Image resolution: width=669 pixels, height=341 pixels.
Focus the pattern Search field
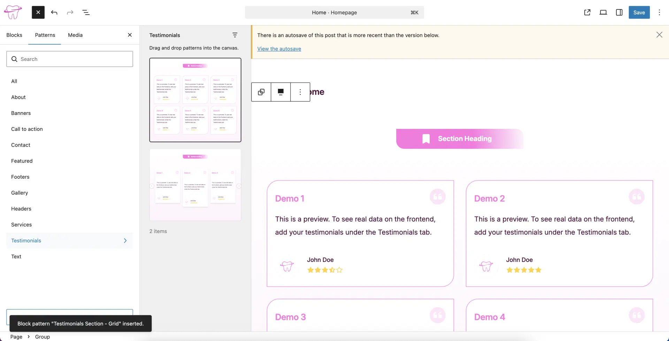tap(70, 59)
